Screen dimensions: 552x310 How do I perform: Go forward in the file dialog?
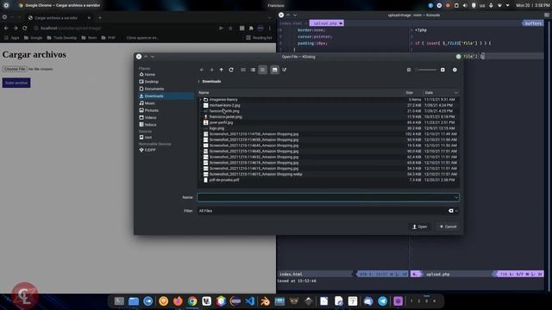[x=211, y=70]
